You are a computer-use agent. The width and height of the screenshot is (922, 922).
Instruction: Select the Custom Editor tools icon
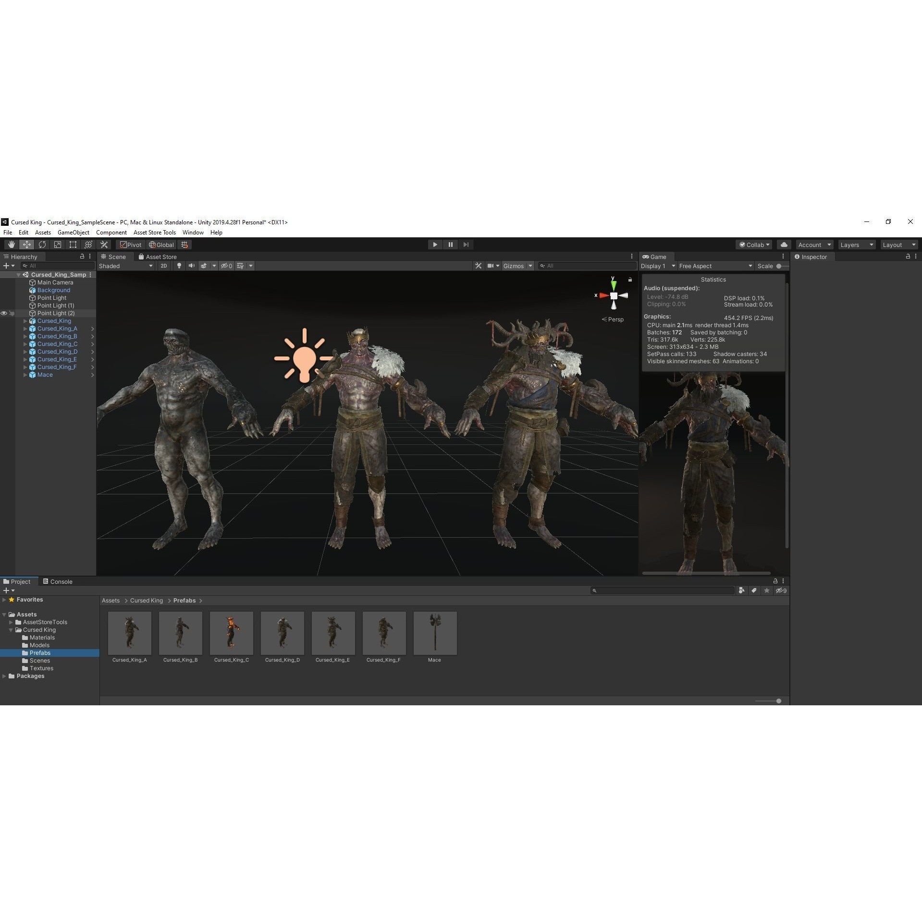click(104, 245)
